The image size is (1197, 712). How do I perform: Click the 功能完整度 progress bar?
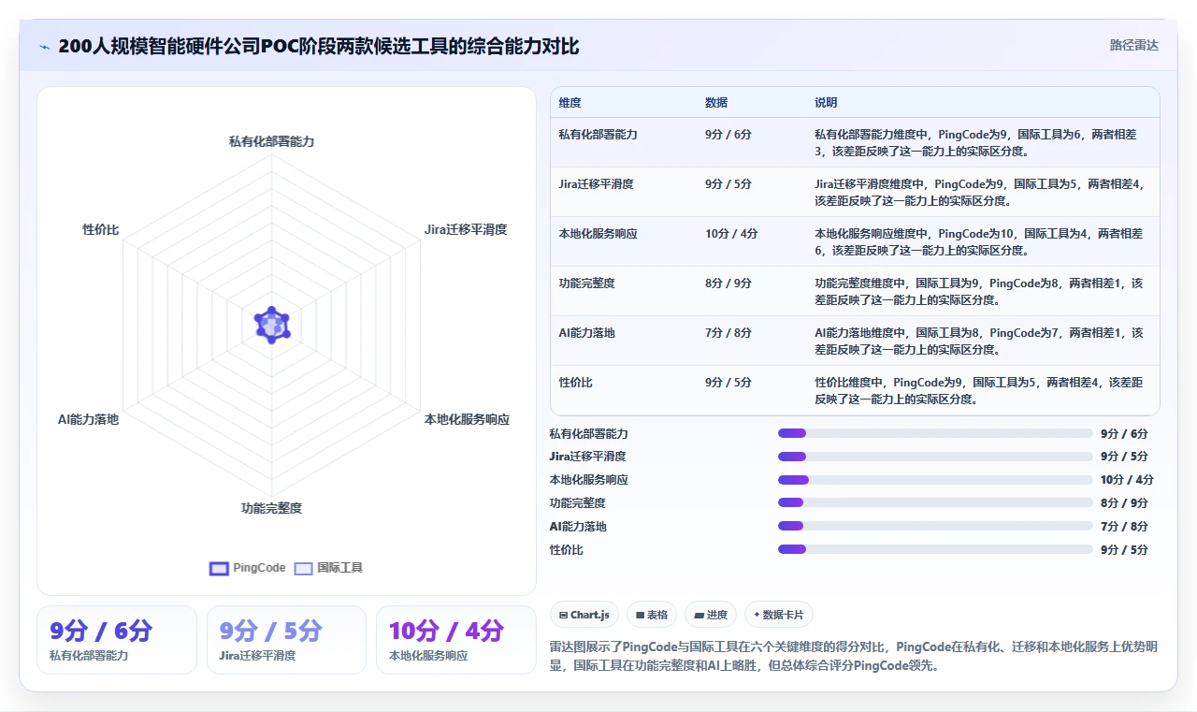(x=935, y=503)
